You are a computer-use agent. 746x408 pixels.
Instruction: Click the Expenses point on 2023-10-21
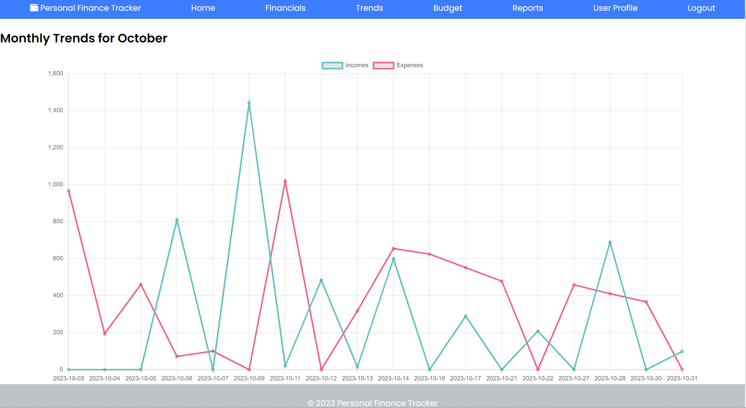point(502,281)
